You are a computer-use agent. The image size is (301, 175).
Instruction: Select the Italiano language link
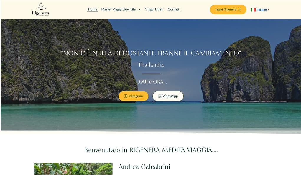pyautogui.click(x=261, y=10)
